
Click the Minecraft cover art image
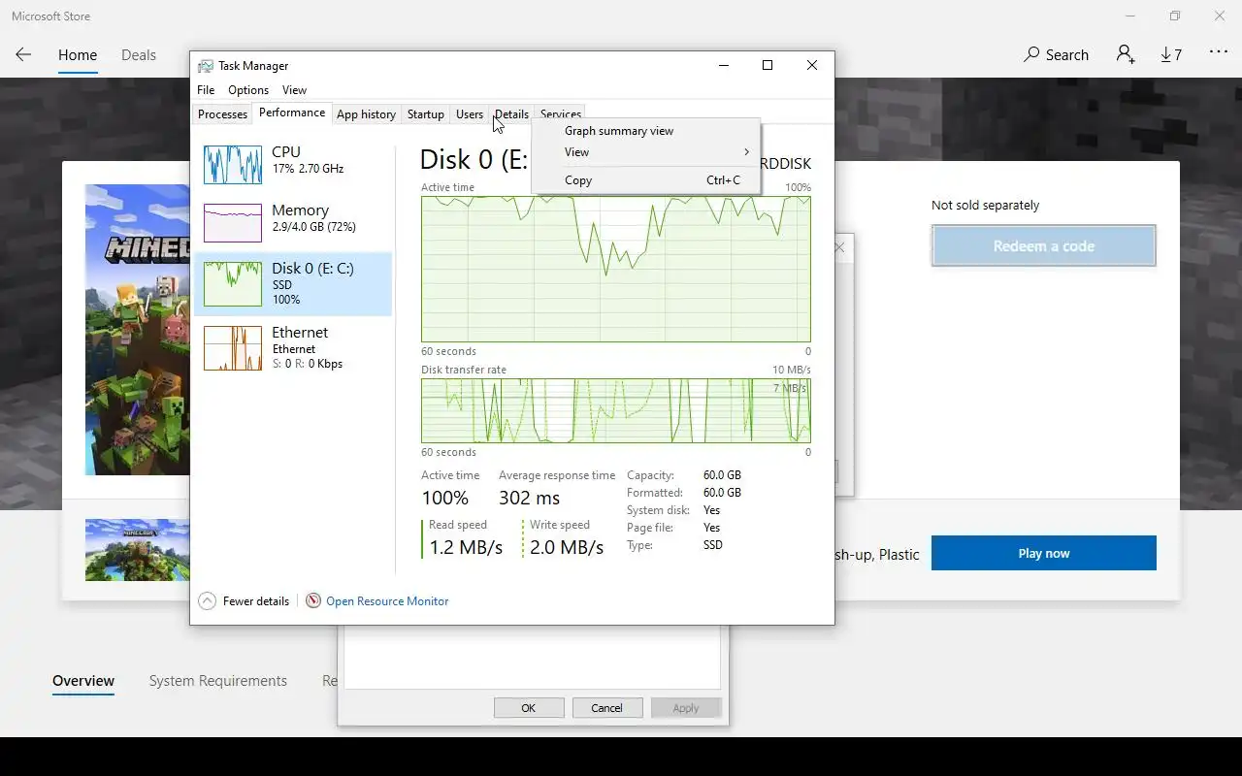pyautogui.click(x=137, y=330)
